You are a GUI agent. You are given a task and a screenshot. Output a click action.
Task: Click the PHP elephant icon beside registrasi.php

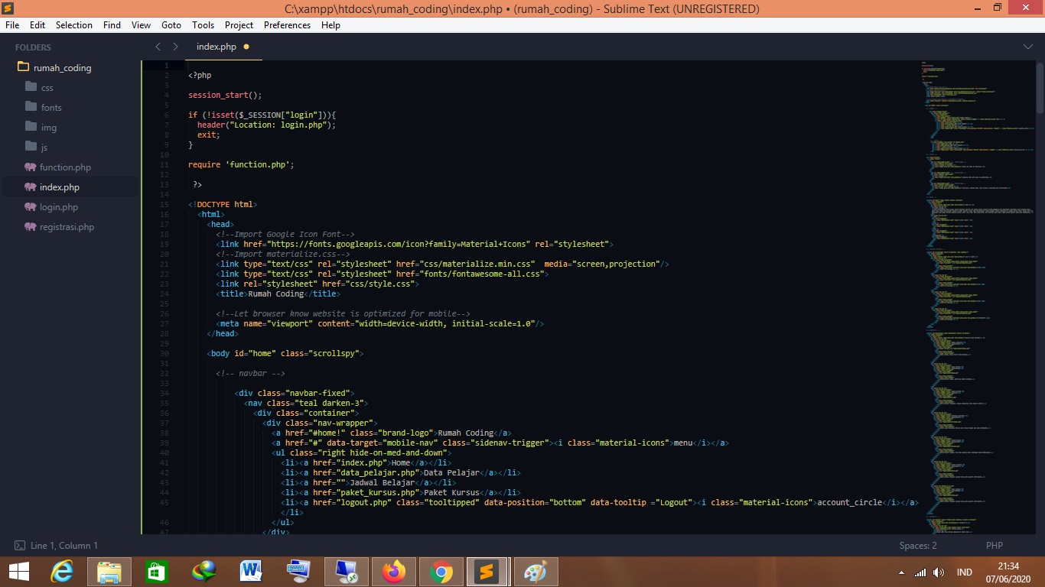pos(31,227)
